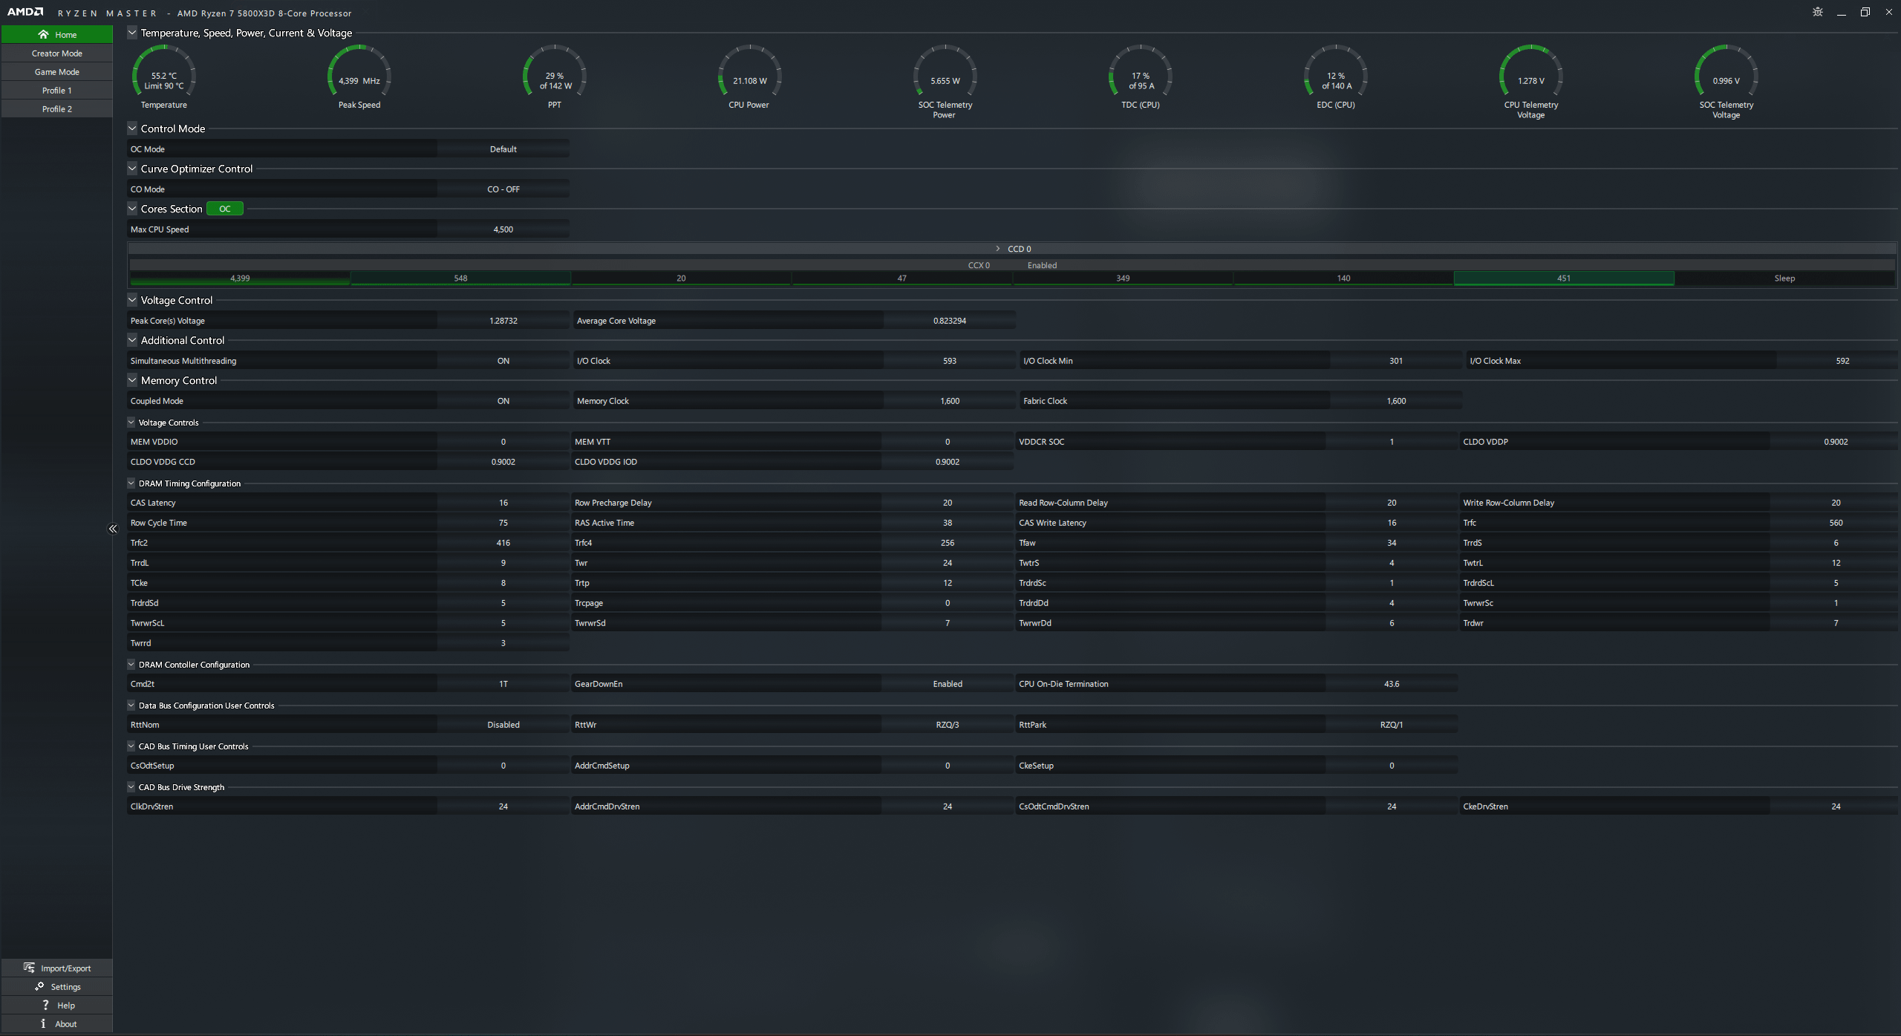Screen dimensions: 1901x1036
Task: Click Max CPU Speed value 4,500
Action: click(x=503, y=229)
